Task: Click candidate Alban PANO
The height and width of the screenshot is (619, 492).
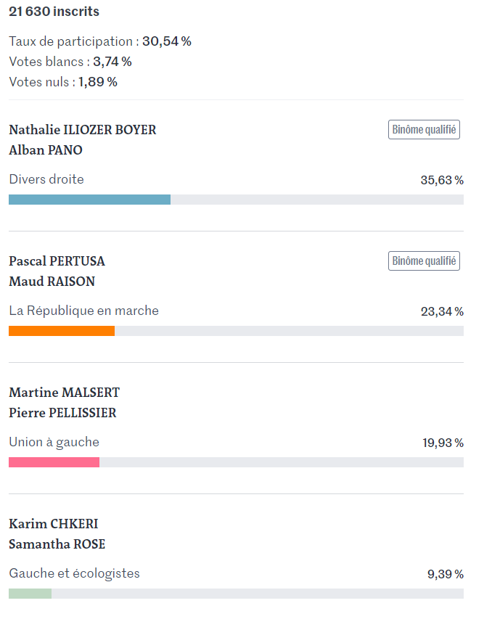Action: [x=46, y=150]
